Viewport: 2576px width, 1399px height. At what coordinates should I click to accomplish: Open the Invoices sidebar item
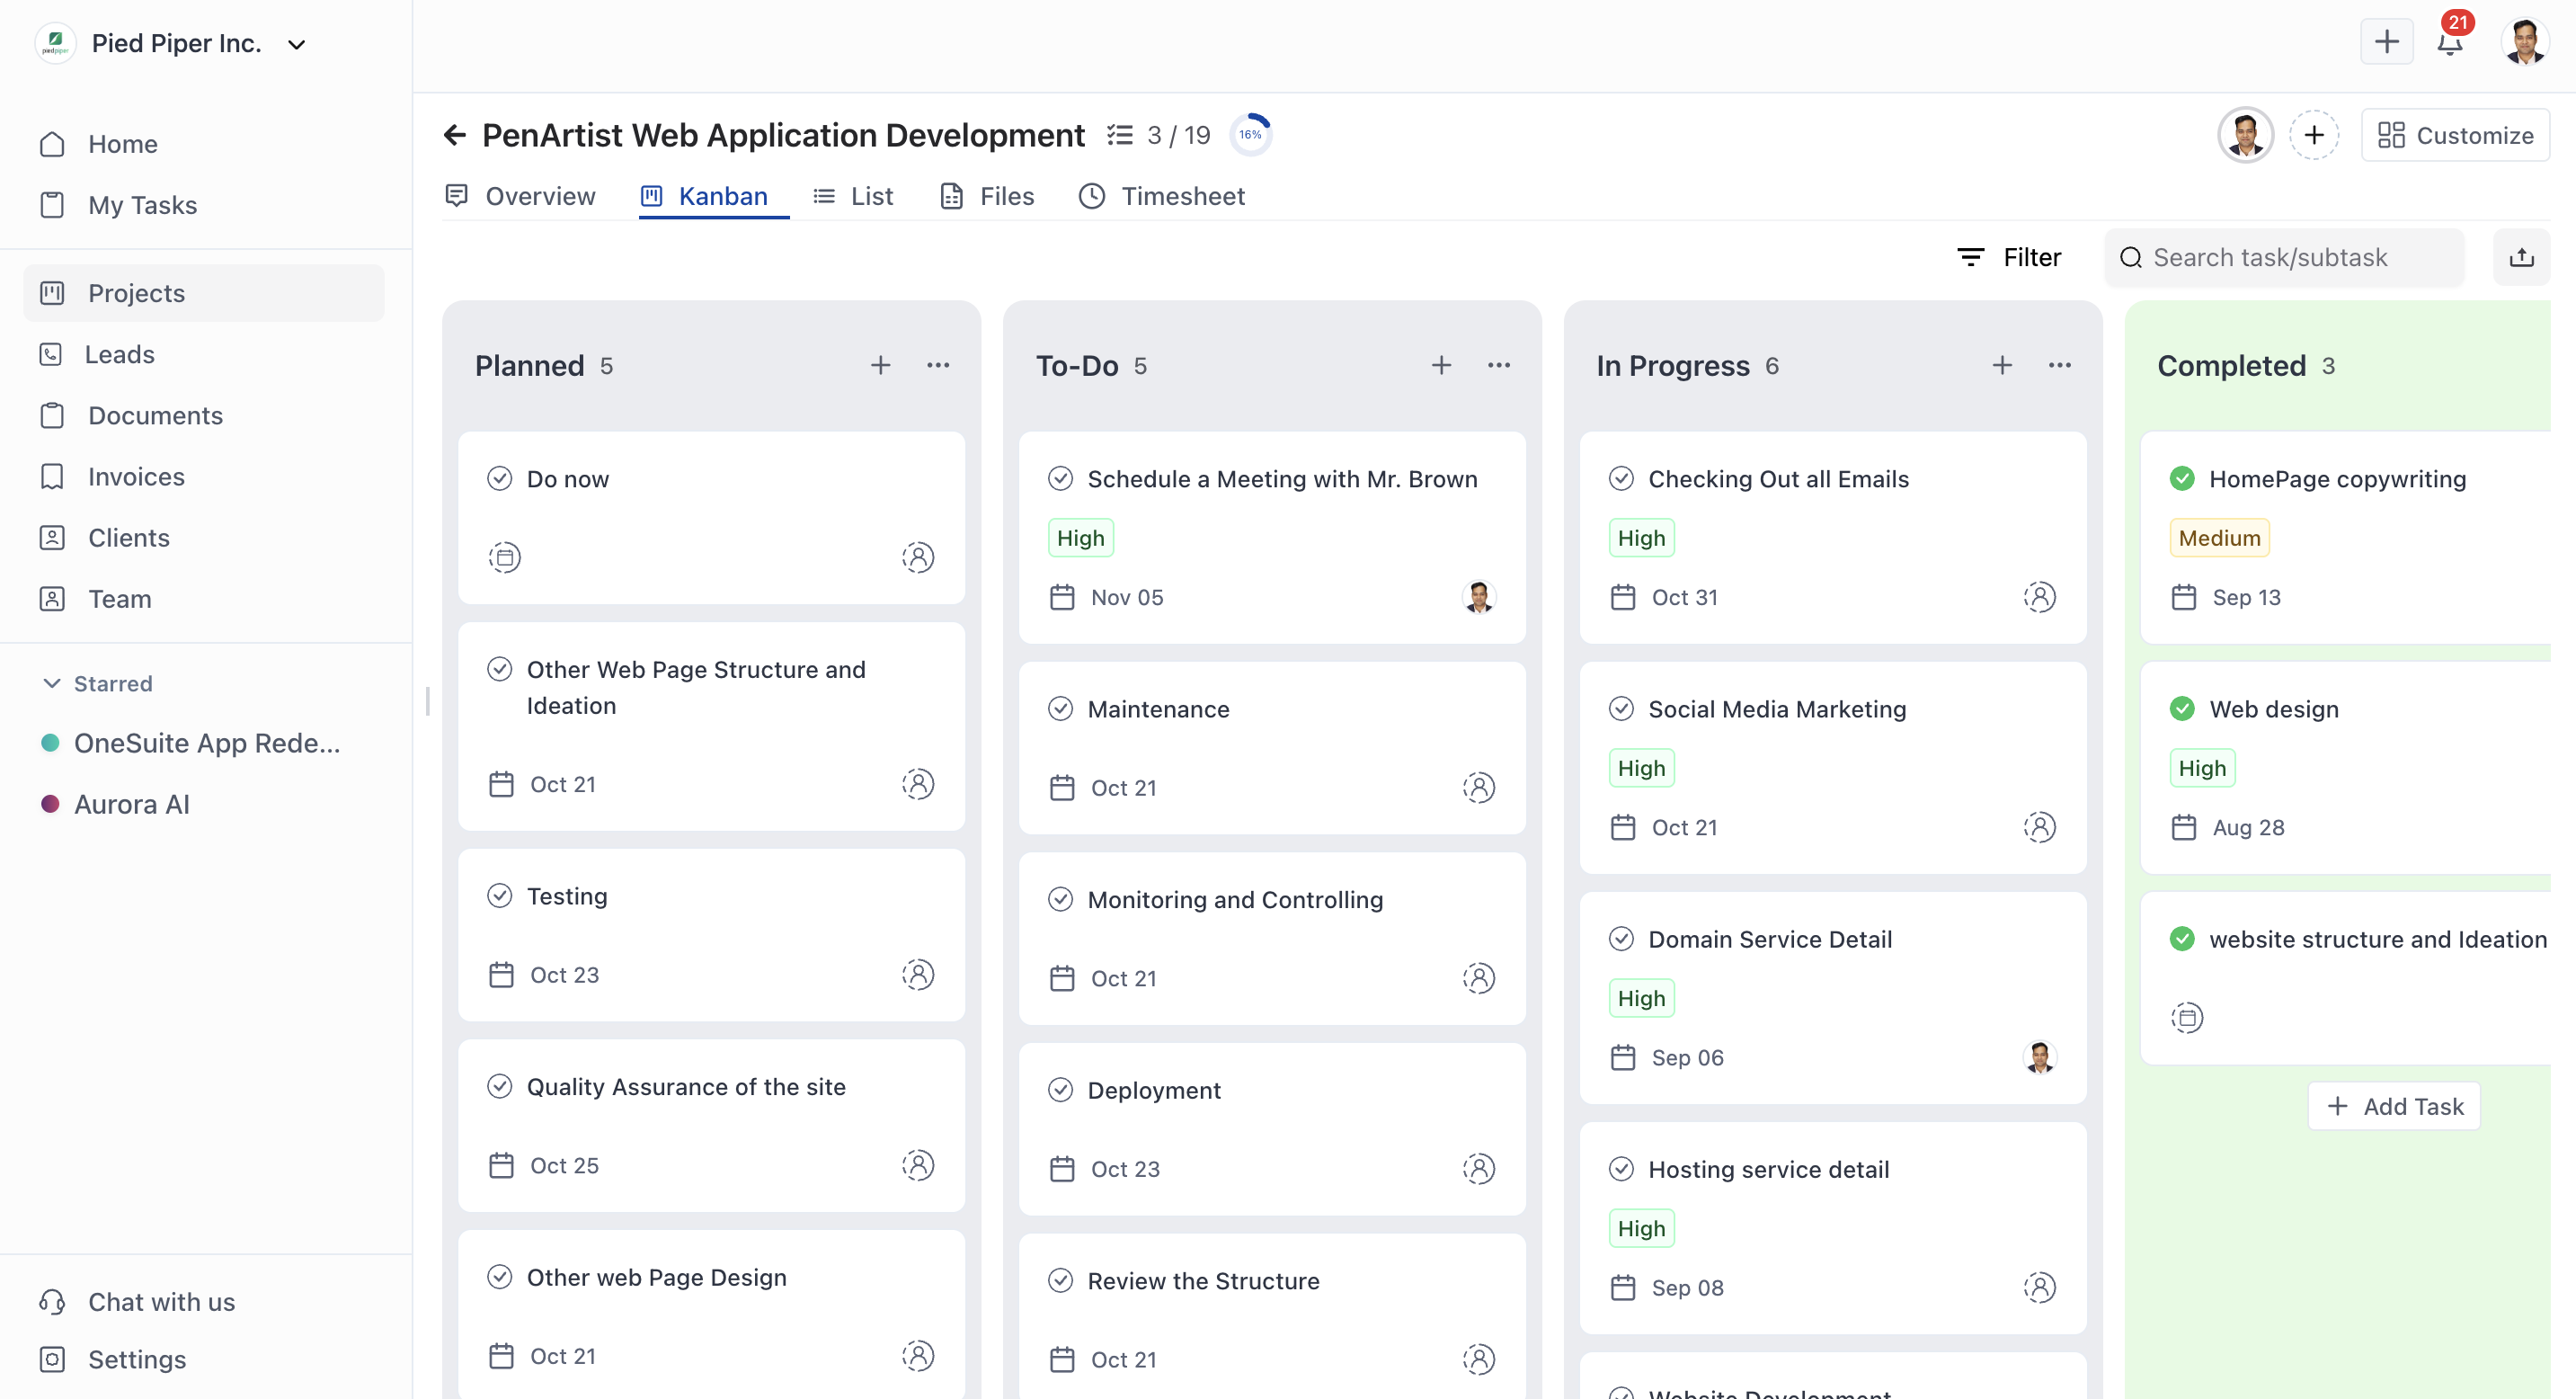tap(136, 476)
